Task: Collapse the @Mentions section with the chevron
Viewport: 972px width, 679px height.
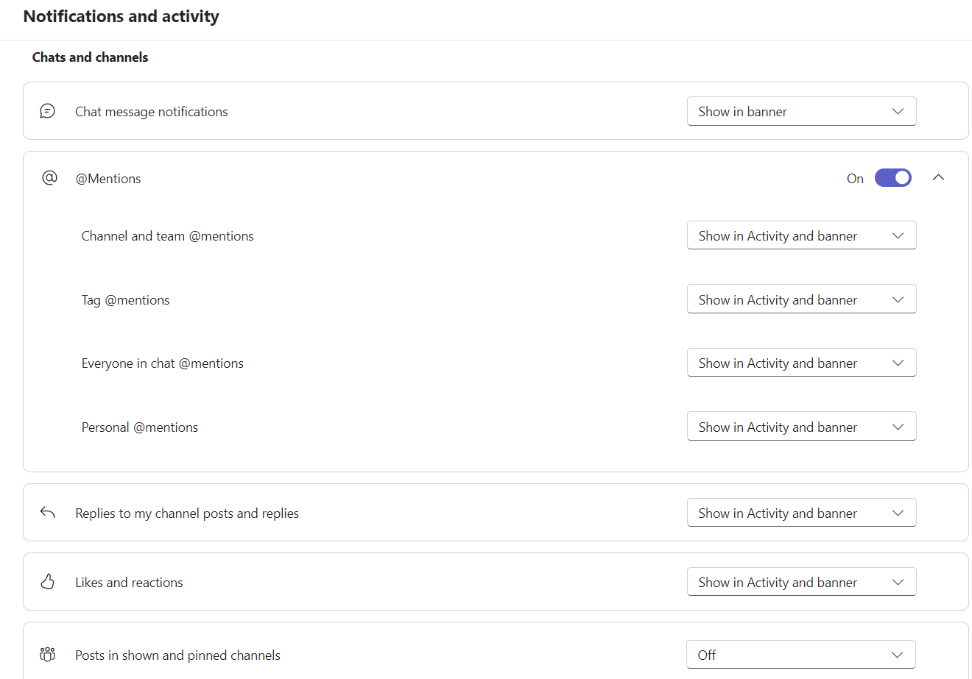Action: pos(939,177)
